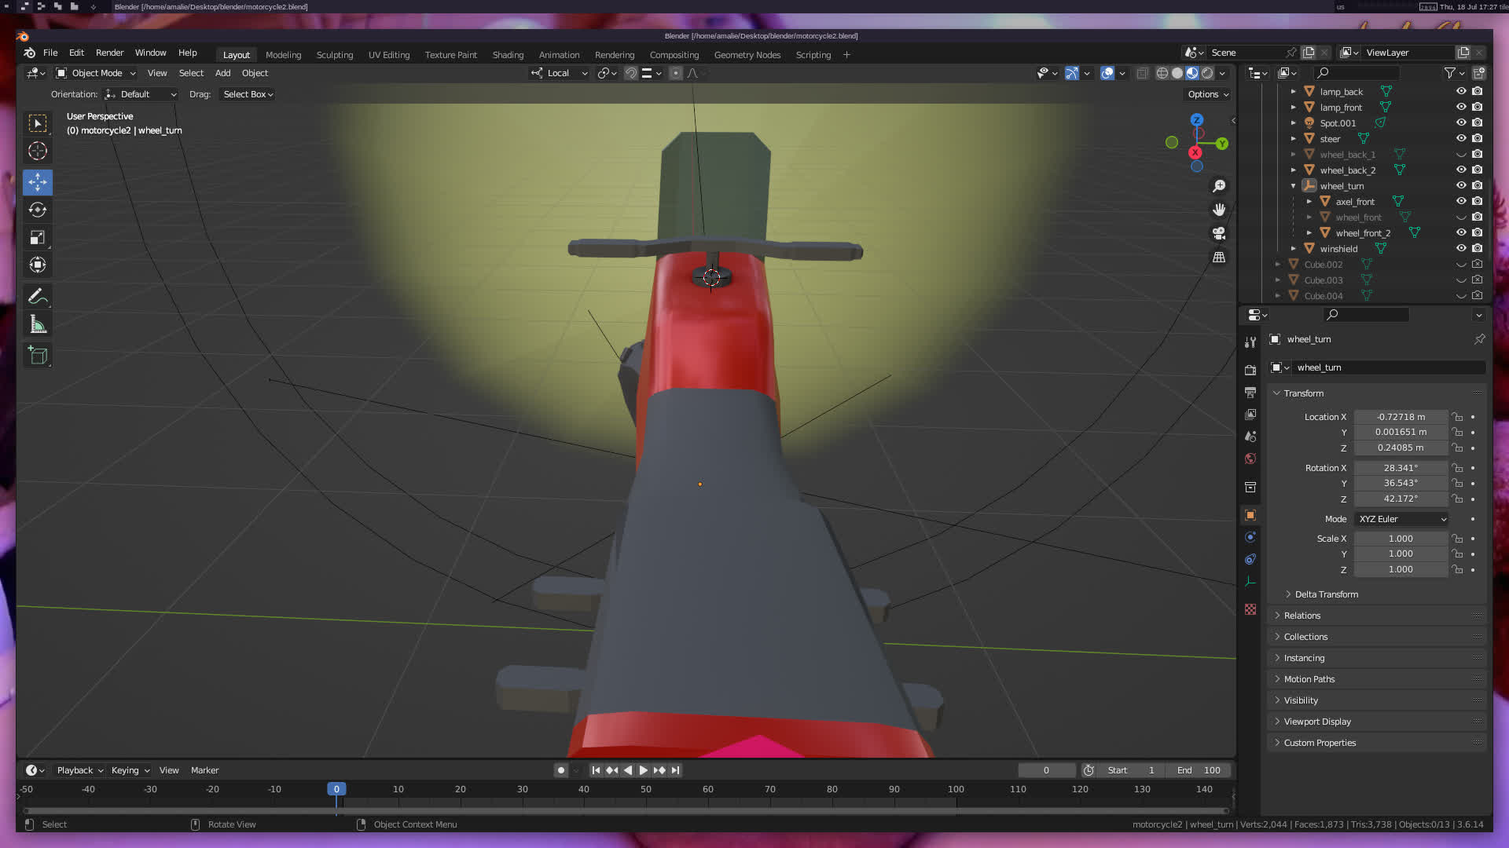Click the End frame field

point(1199,770)
